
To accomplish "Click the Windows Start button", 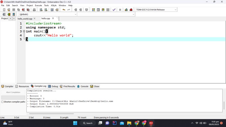I will pos(75,123).
